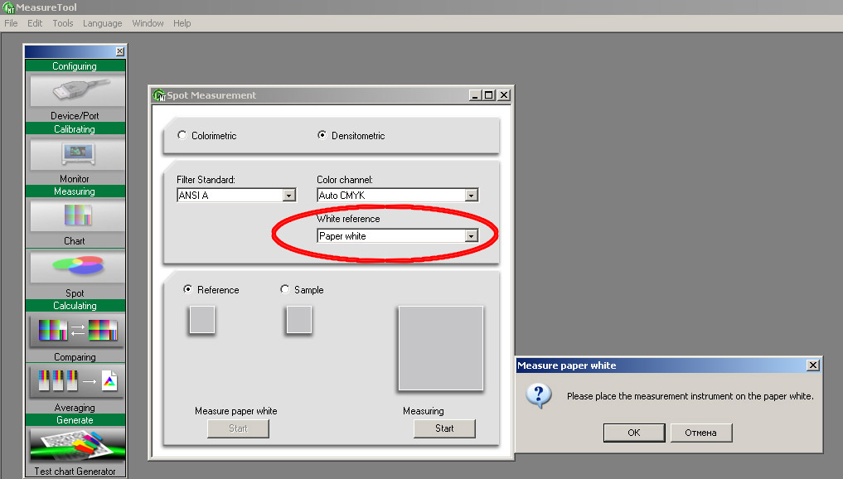Open the Monitor calibration icon
Image resolution: width=843 pixels, height=479 pixels.
[75, 154]
